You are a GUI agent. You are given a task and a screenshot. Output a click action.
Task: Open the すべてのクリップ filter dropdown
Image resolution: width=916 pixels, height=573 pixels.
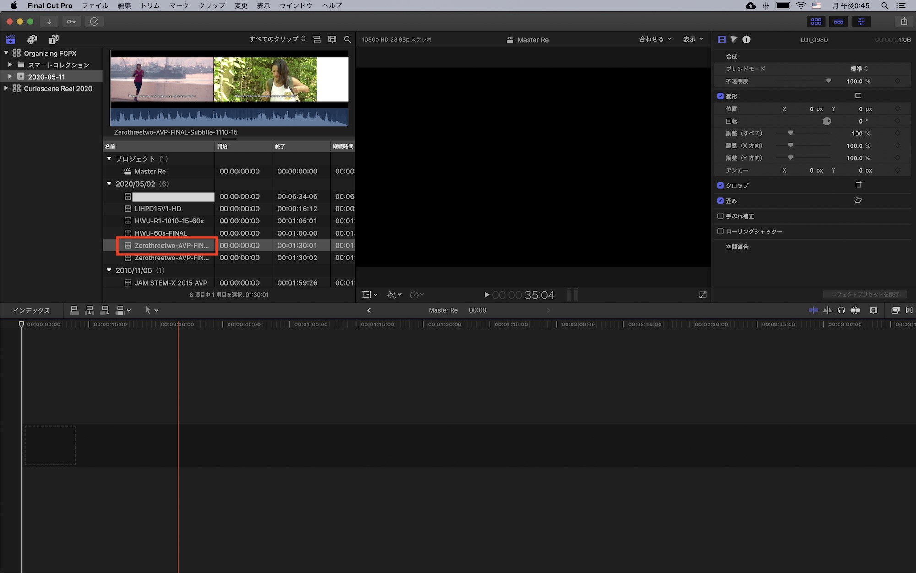pos(277,39)
